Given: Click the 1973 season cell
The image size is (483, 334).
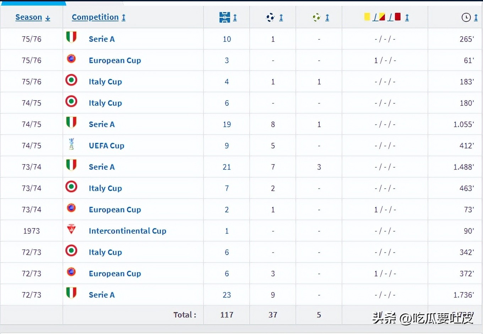Looking at the screenshot, I should 32,231.
